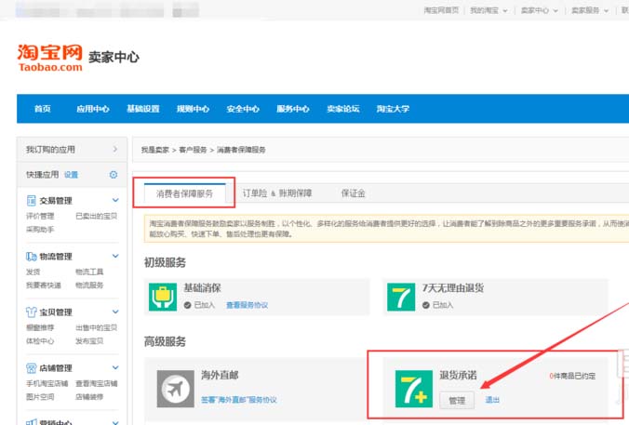Viewport: 629px width, 425px height.
Task: Open the 查看服务协议 link for 基础消保
Action: [x=248, y=305]
